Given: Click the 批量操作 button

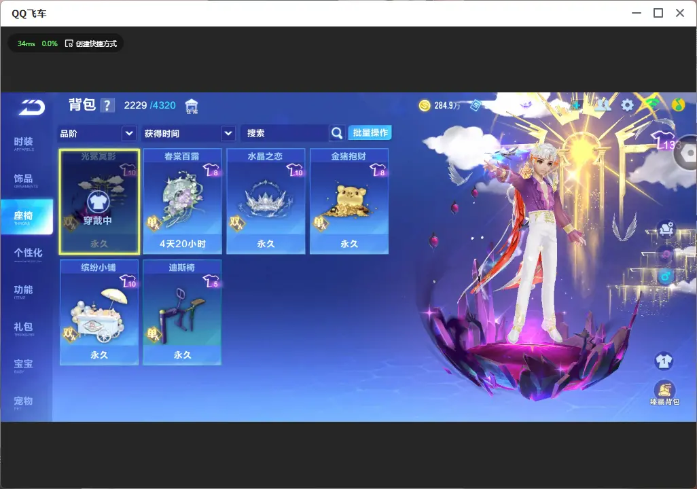Looking at the screenshot, I should coord(370,133).
